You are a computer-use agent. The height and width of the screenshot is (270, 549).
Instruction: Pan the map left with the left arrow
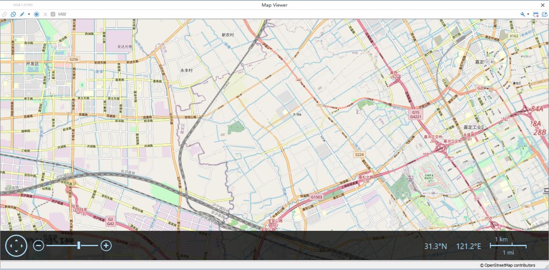10,246
